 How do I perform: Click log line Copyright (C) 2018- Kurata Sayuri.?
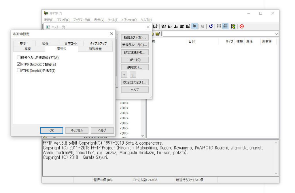(75, 158)
